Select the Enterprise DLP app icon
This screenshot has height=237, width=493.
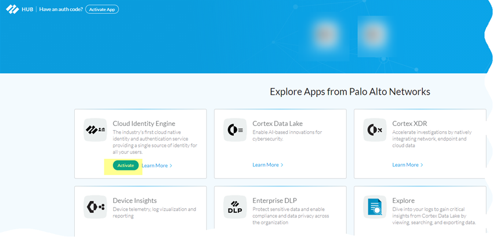[234, 207]
